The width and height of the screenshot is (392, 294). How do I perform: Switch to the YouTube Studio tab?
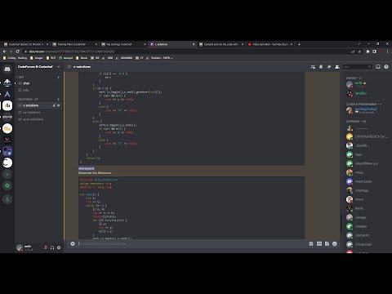(269, 44)
